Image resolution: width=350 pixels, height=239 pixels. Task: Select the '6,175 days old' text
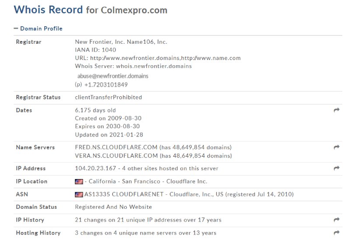tap(95, 110)
